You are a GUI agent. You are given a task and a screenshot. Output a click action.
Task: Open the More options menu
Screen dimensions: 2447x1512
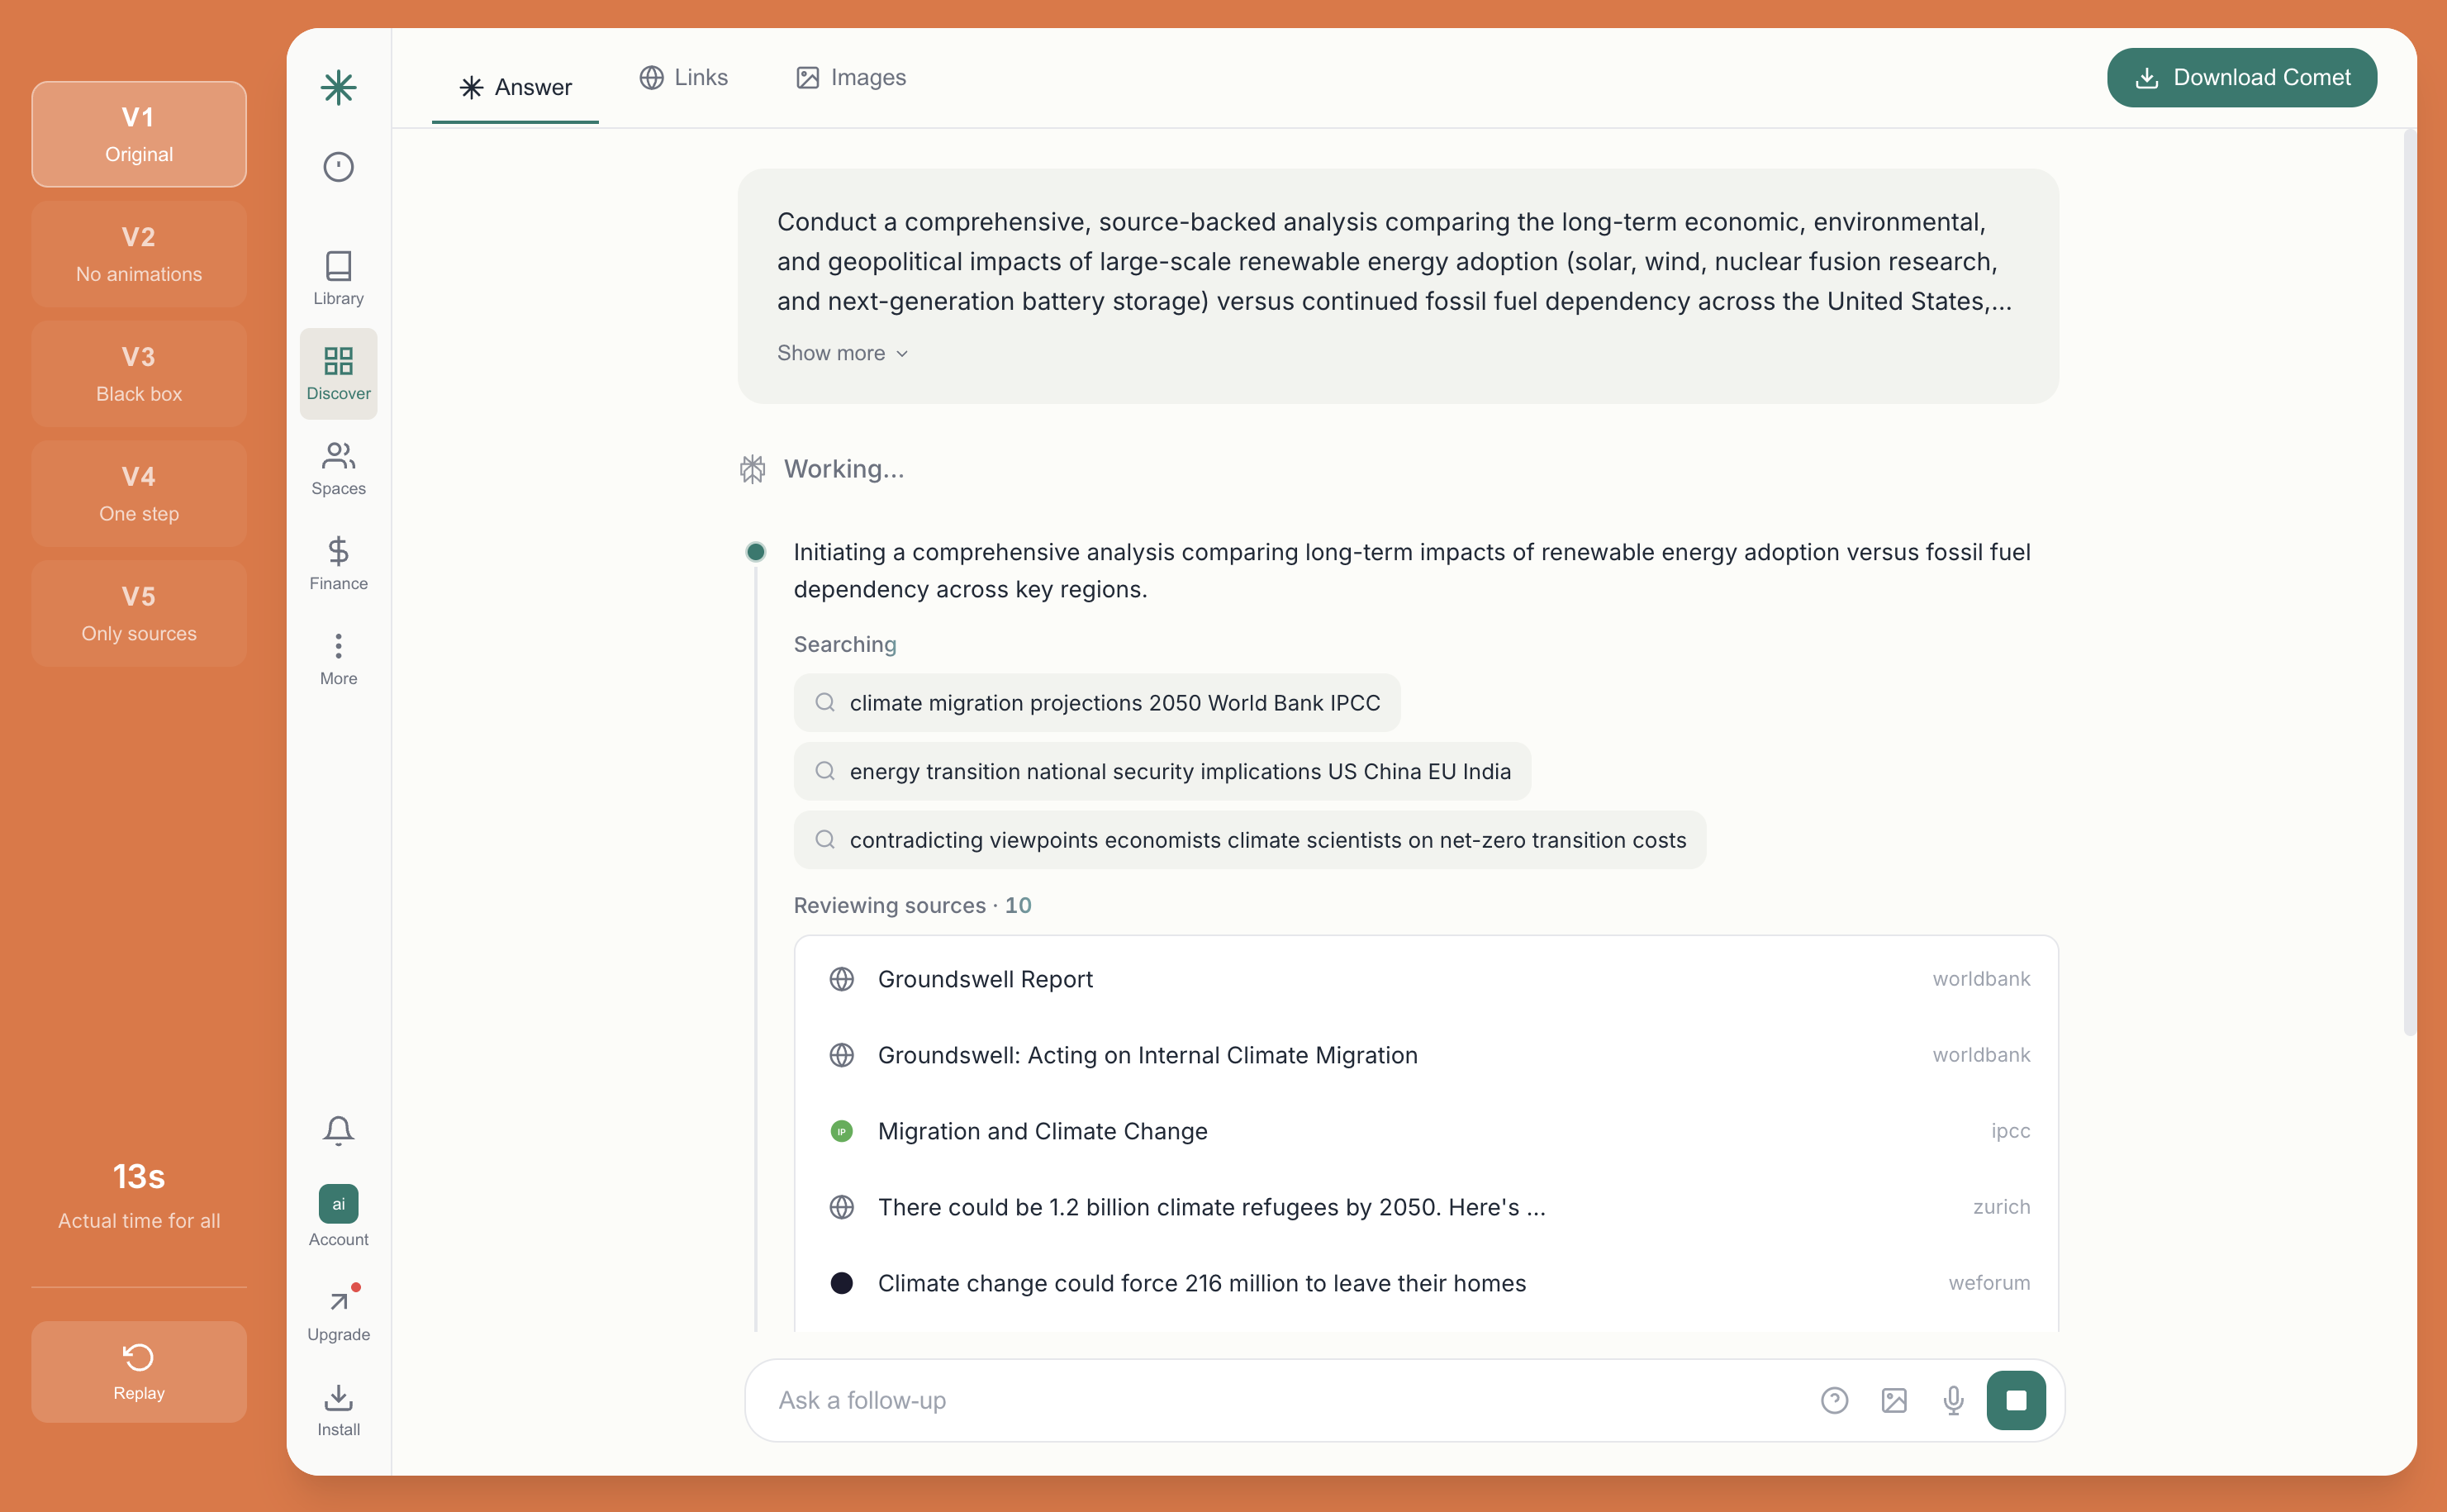pos(338,655)
